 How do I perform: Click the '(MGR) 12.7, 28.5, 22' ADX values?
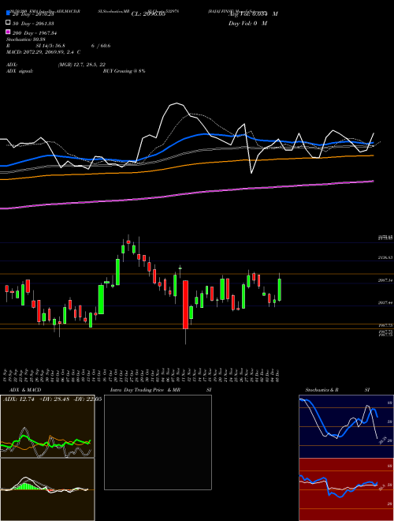(x=82, y=65)
